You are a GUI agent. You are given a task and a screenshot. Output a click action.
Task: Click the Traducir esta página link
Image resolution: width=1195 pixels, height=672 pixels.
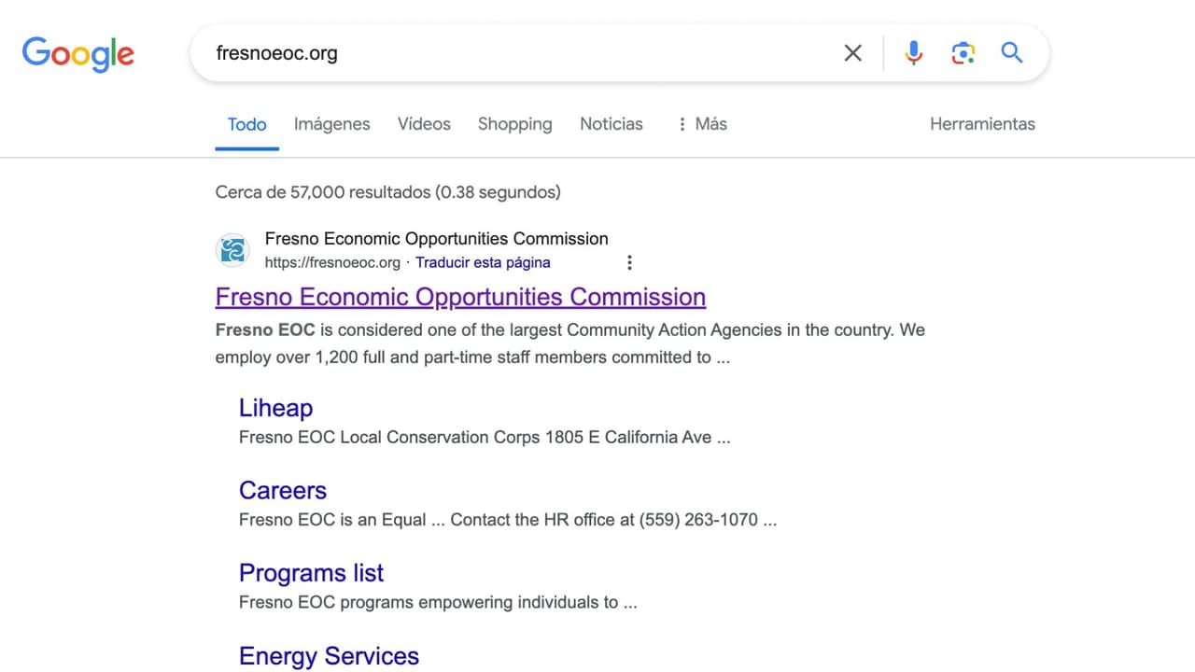[483, 262]
